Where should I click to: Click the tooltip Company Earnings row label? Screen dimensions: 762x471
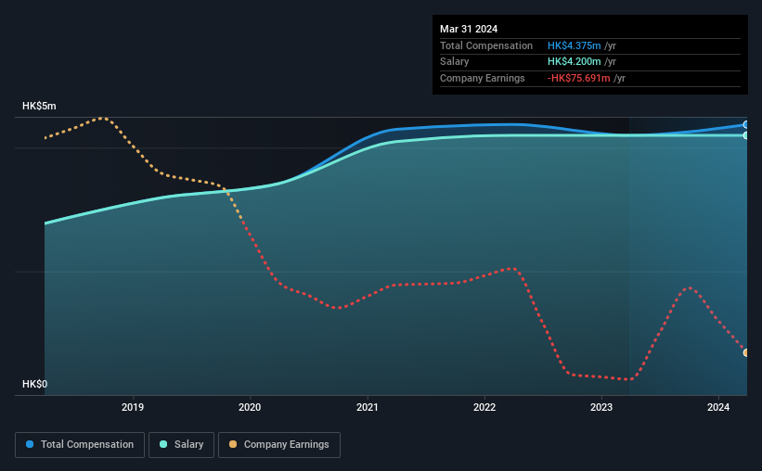click(x=482, y=78)
